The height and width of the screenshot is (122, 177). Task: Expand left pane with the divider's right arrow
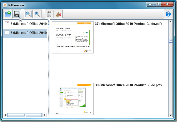pyautogui.click(x=48, y=24)
